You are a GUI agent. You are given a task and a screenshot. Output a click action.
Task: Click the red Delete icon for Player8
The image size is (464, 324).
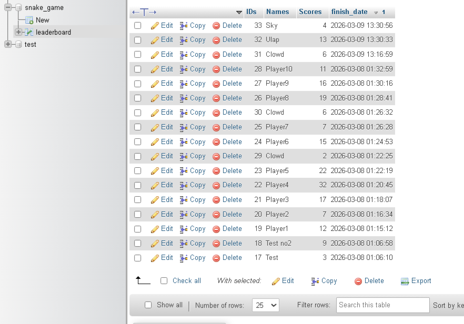click(216, 98)
